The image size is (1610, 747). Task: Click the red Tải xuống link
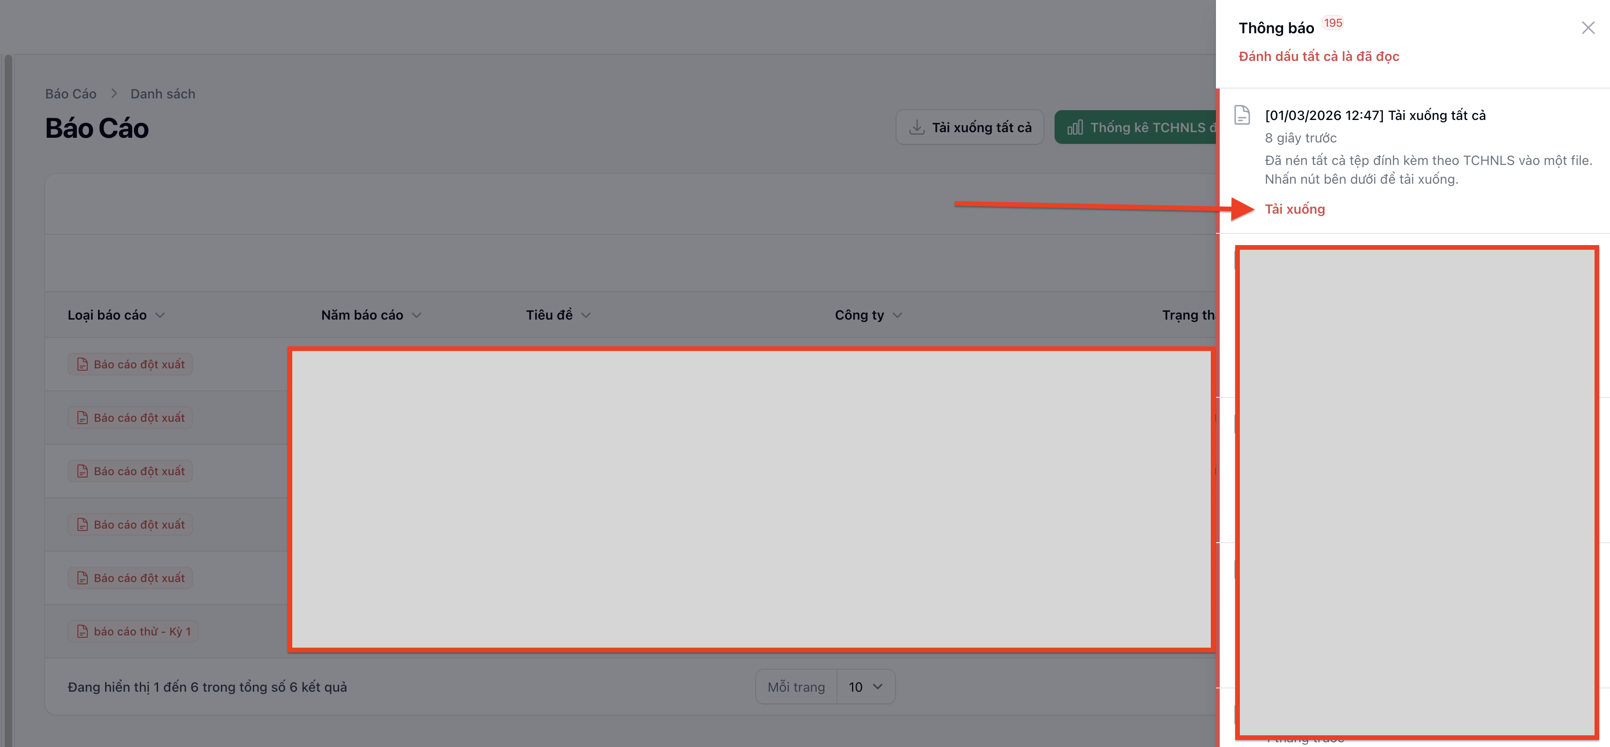(x=1294, y=209)
